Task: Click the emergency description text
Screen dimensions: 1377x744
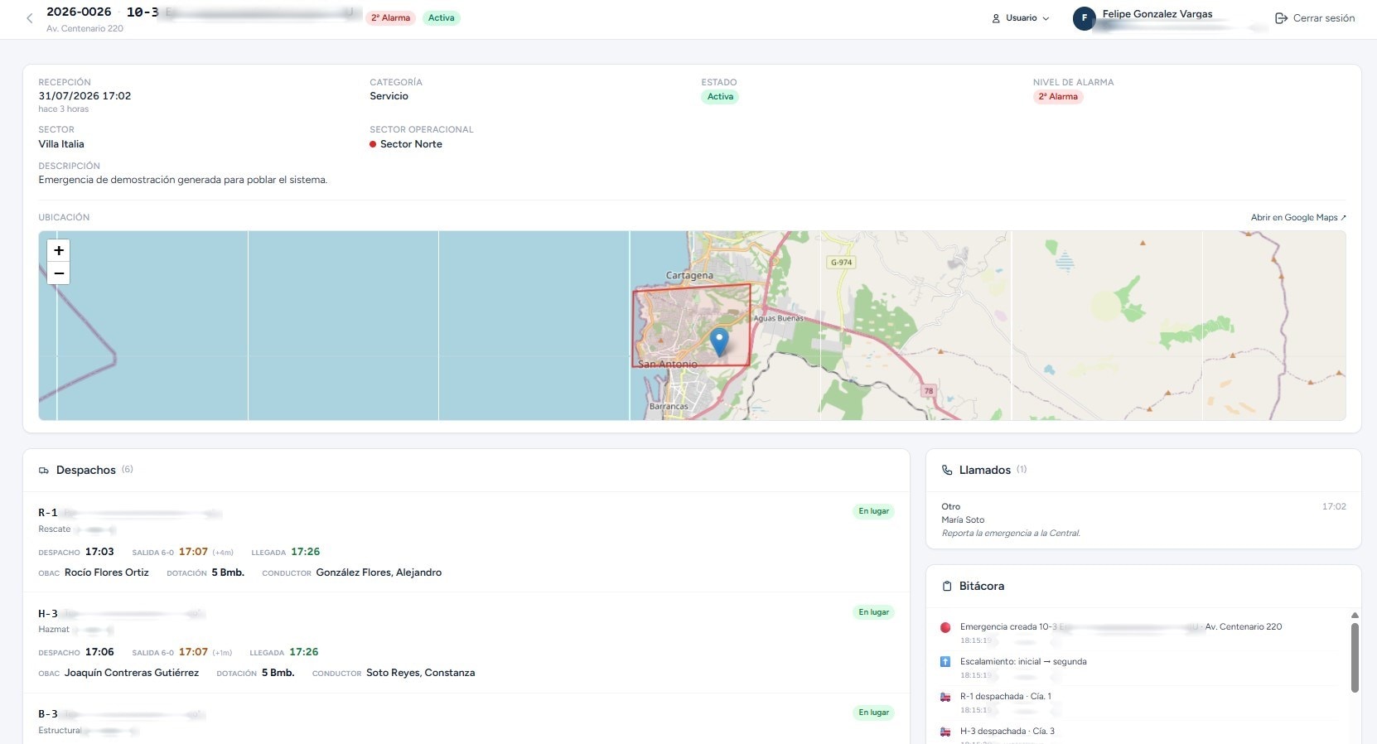Action: point(183,180)
